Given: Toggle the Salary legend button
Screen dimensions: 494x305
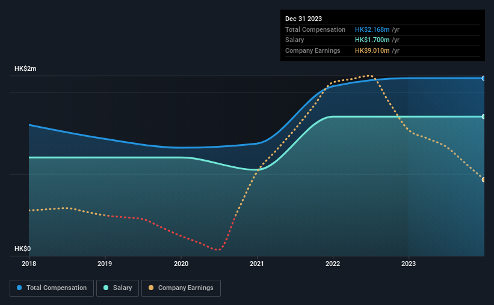Looking at the screenshot, I should click(117, 288).
